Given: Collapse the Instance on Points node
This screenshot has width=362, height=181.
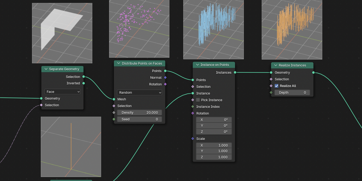Looking at the screenshot, I should point(197,65).
